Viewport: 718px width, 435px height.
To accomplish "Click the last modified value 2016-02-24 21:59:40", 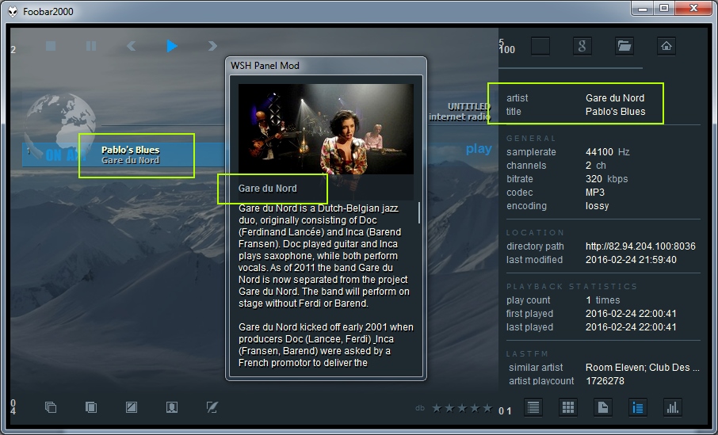I will pyautogui.click(x=631, y=260).
